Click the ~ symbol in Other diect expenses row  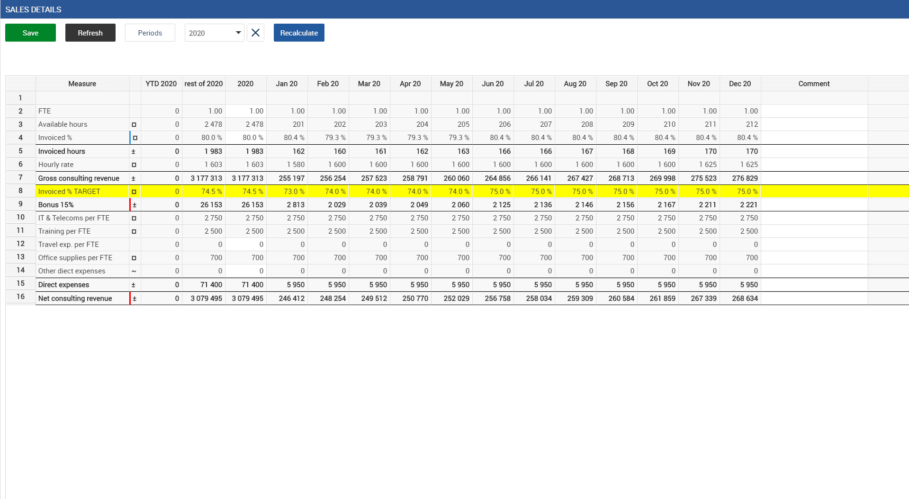pyautogui.click(x=134, y=271)
